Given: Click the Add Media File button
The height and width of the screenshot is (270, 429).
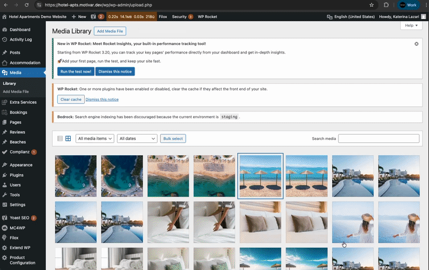Looking at the screenshot, I should click(x=110, y=32).
